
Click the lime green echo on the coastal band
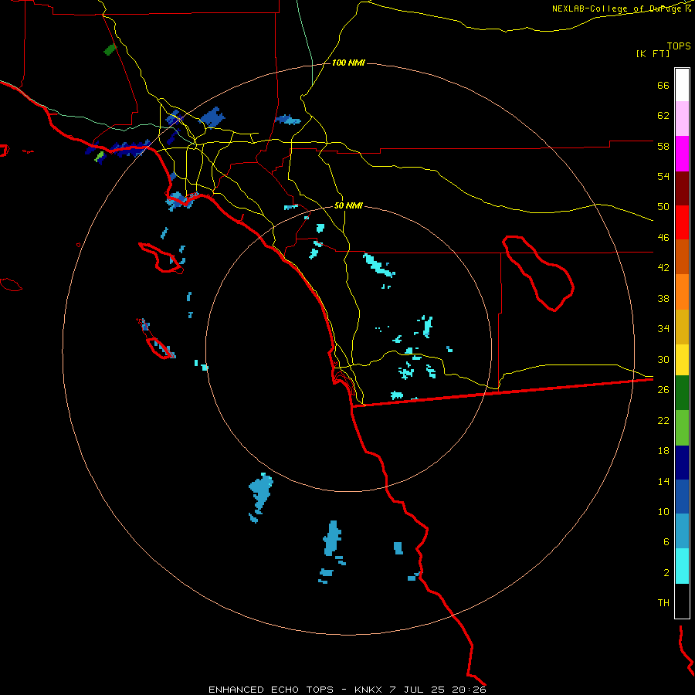tap(100, 156)
